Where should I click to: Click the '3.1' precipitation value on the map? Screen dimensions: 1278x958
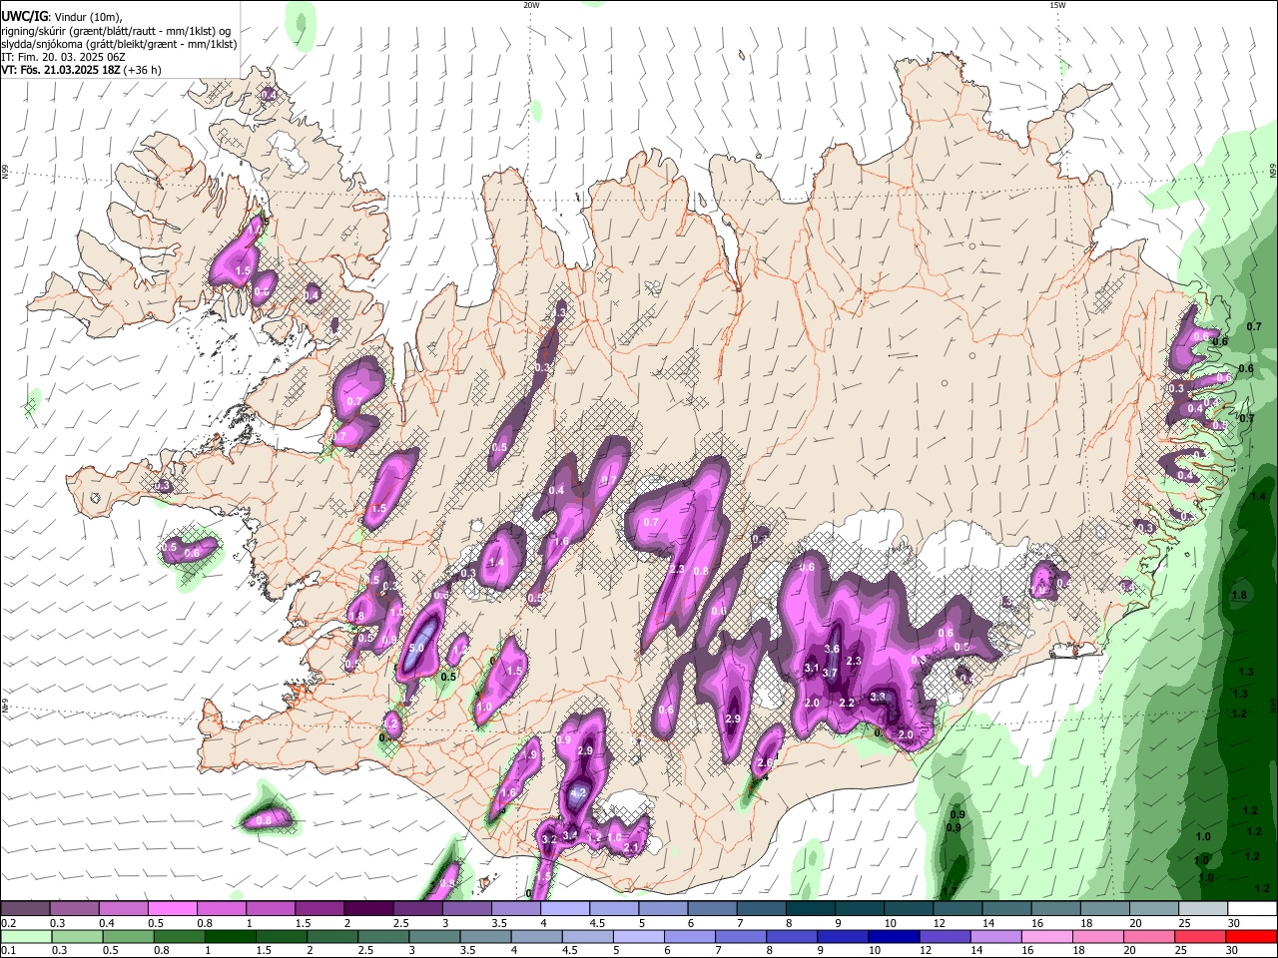coord(812,669)
